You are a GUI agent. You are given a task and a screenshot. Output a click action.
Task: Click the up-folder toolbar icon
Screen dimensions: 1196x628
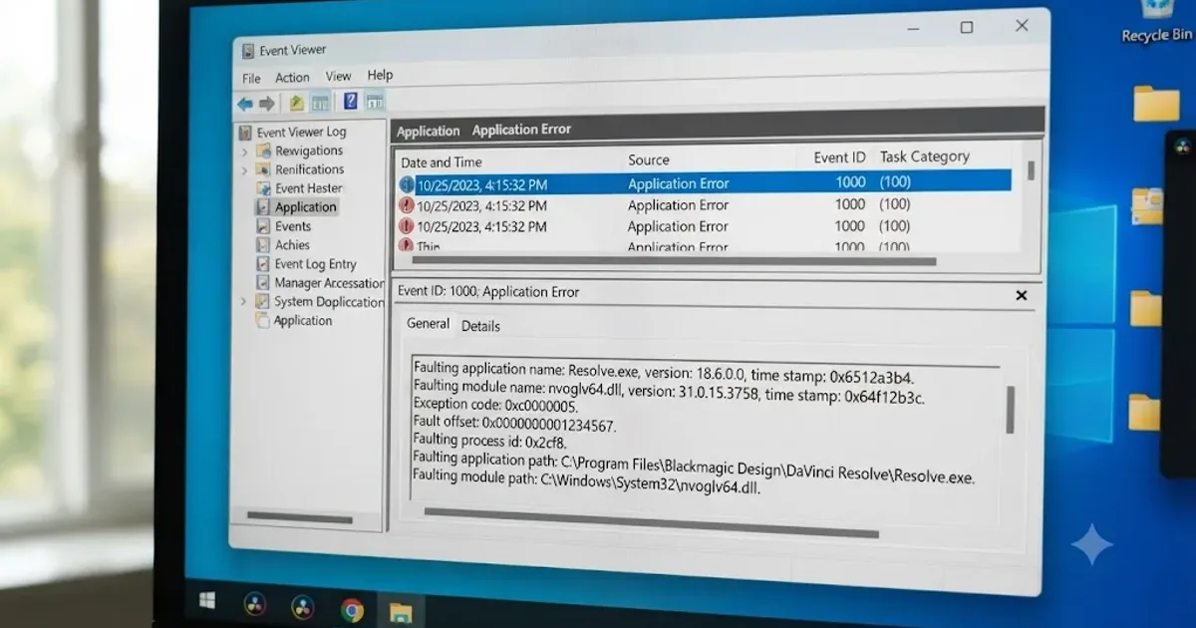(x=297, y=102)
